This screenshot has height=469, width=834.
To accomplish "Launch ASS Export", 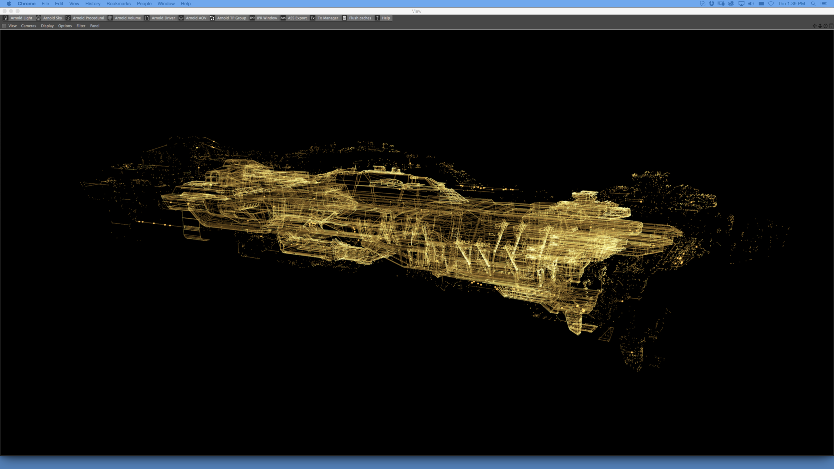I will 283,18.
